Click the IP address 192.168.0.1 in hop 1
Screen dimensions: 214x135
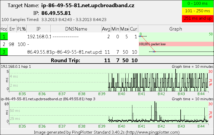tap(39, 37)
